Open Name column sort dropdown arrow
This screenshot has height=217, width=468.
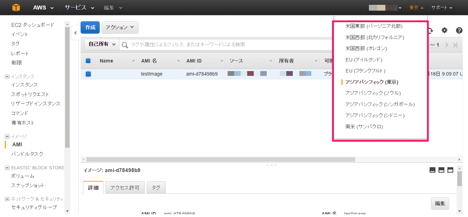click(x=133, y=61)
